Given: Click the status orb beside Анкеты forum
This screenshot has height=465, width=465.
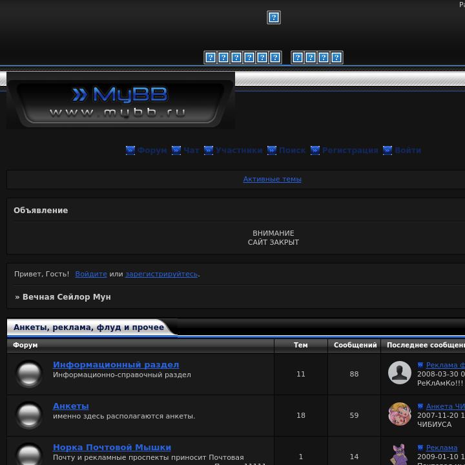Looking at the screenshot, I should pos(29,415).
